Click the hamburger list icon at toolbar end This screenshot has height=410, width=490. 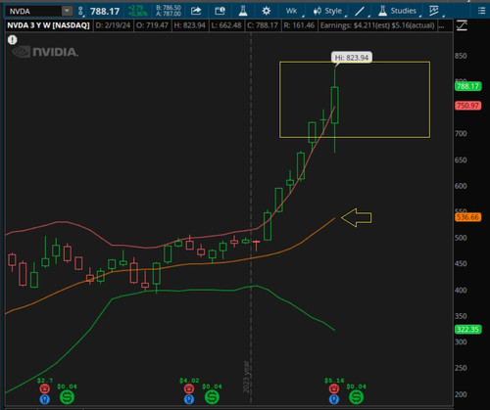(x=481, y=11)
